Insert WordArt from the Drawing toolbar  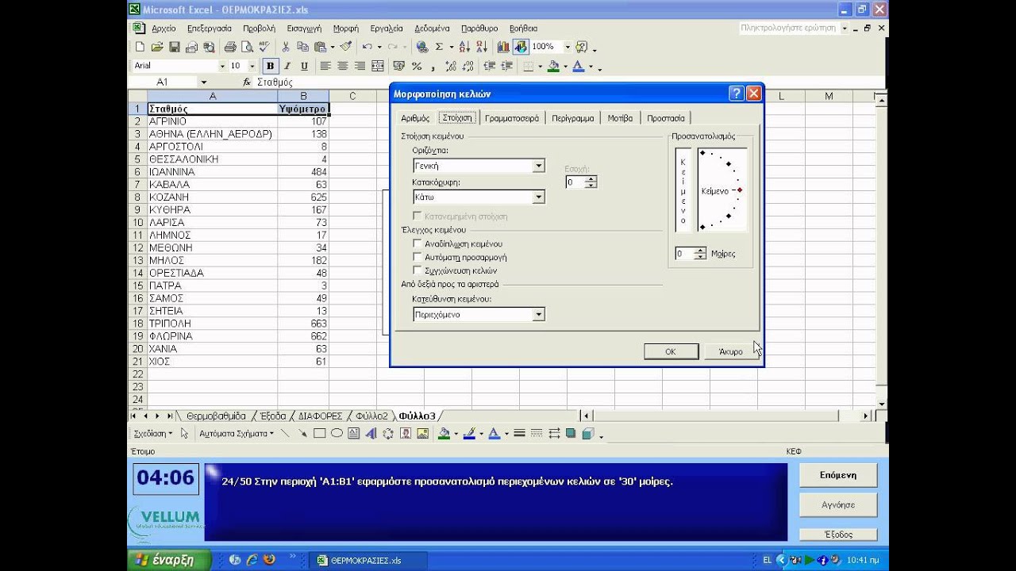pyautogui.click(x=371, y=434)
